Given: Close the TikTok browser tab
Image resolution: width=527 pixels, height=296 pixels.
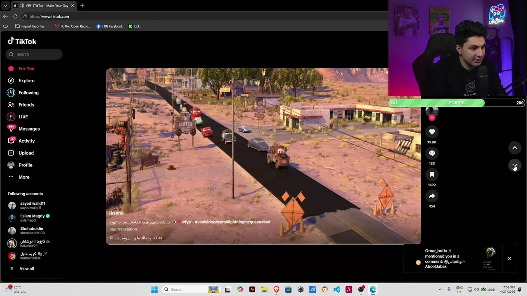Looking at the screenshot, I should tap(72, 6).
